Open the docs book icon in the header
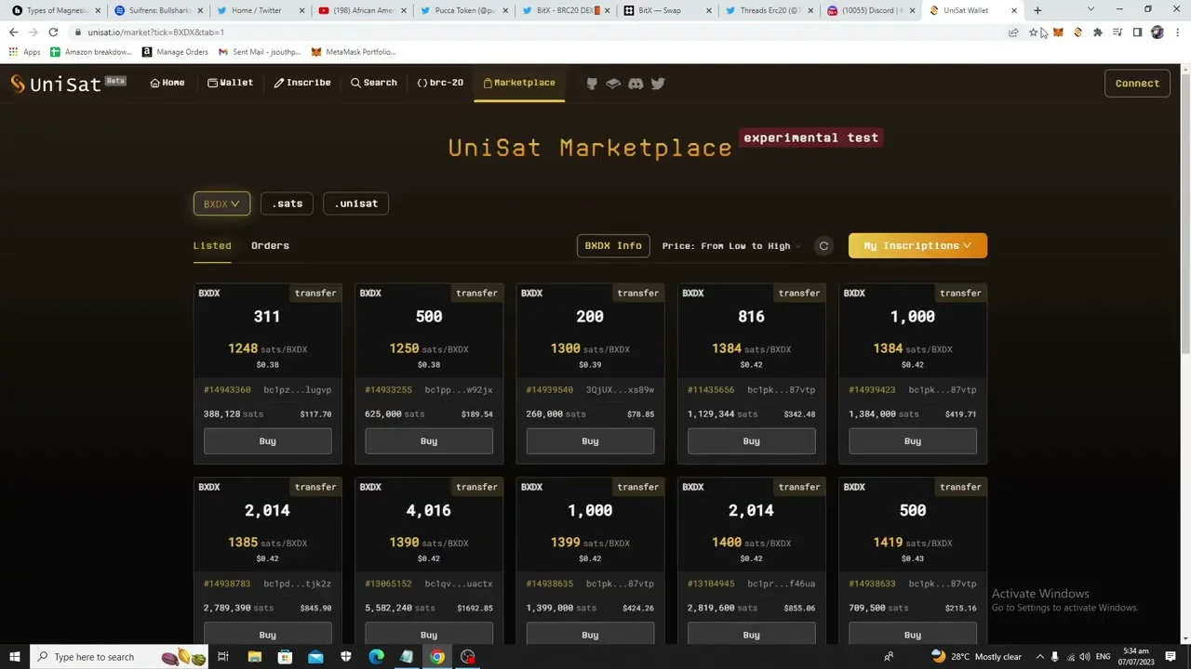The height and width of the screenshot is (669, 1191). click(x=613, y=84)
